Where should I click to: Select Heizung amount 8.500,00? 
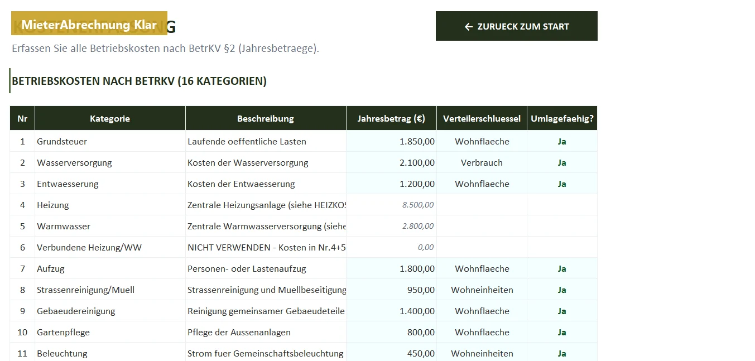click(x=391, y=205)
